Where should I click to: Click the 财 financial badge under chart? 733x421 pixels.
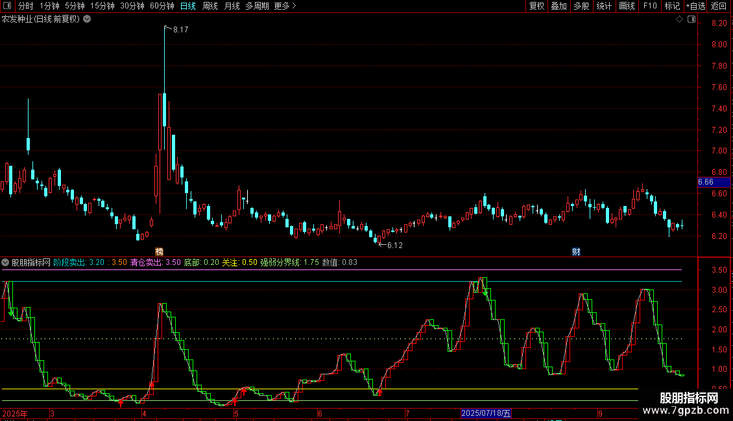[x=576, y=251]
